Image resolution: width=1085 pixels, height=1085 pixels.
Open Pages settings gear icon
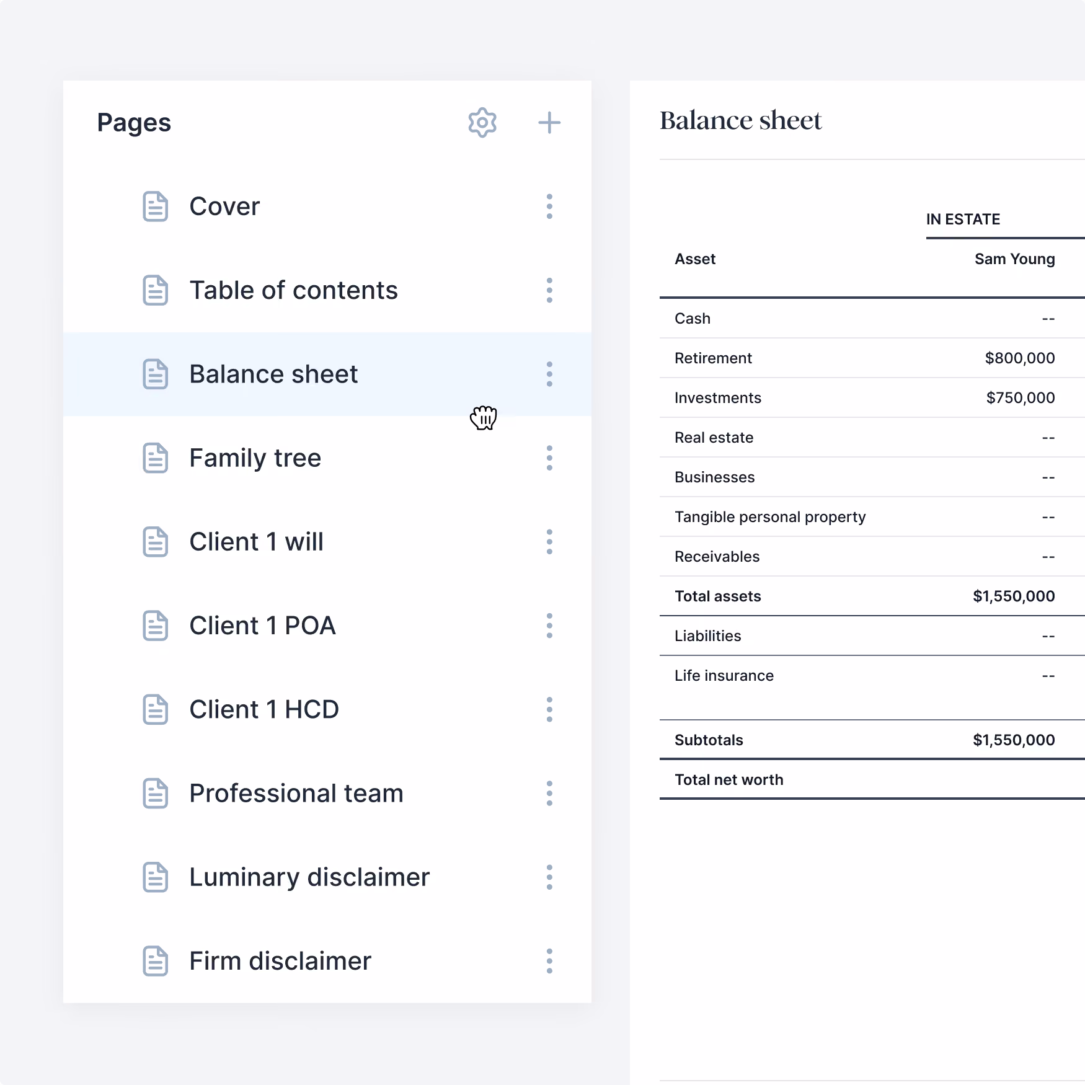(482, 123)
